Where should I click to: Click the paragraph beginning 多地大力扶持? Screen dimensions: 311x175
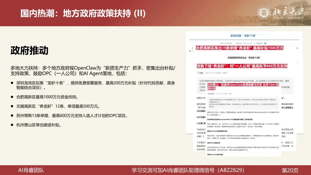pos(93,71)
